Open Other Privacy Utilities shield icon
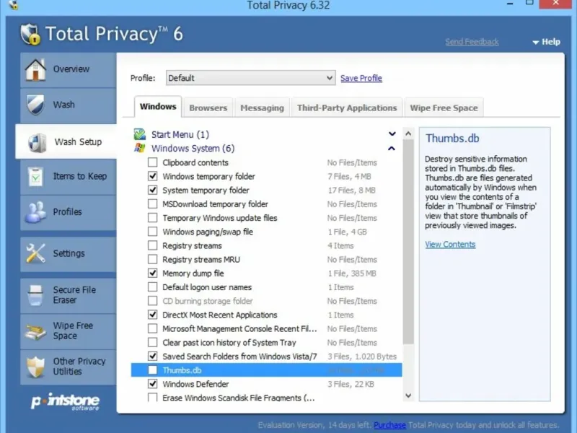This screenshot has height=433, width=577. [x=35, y=367]
